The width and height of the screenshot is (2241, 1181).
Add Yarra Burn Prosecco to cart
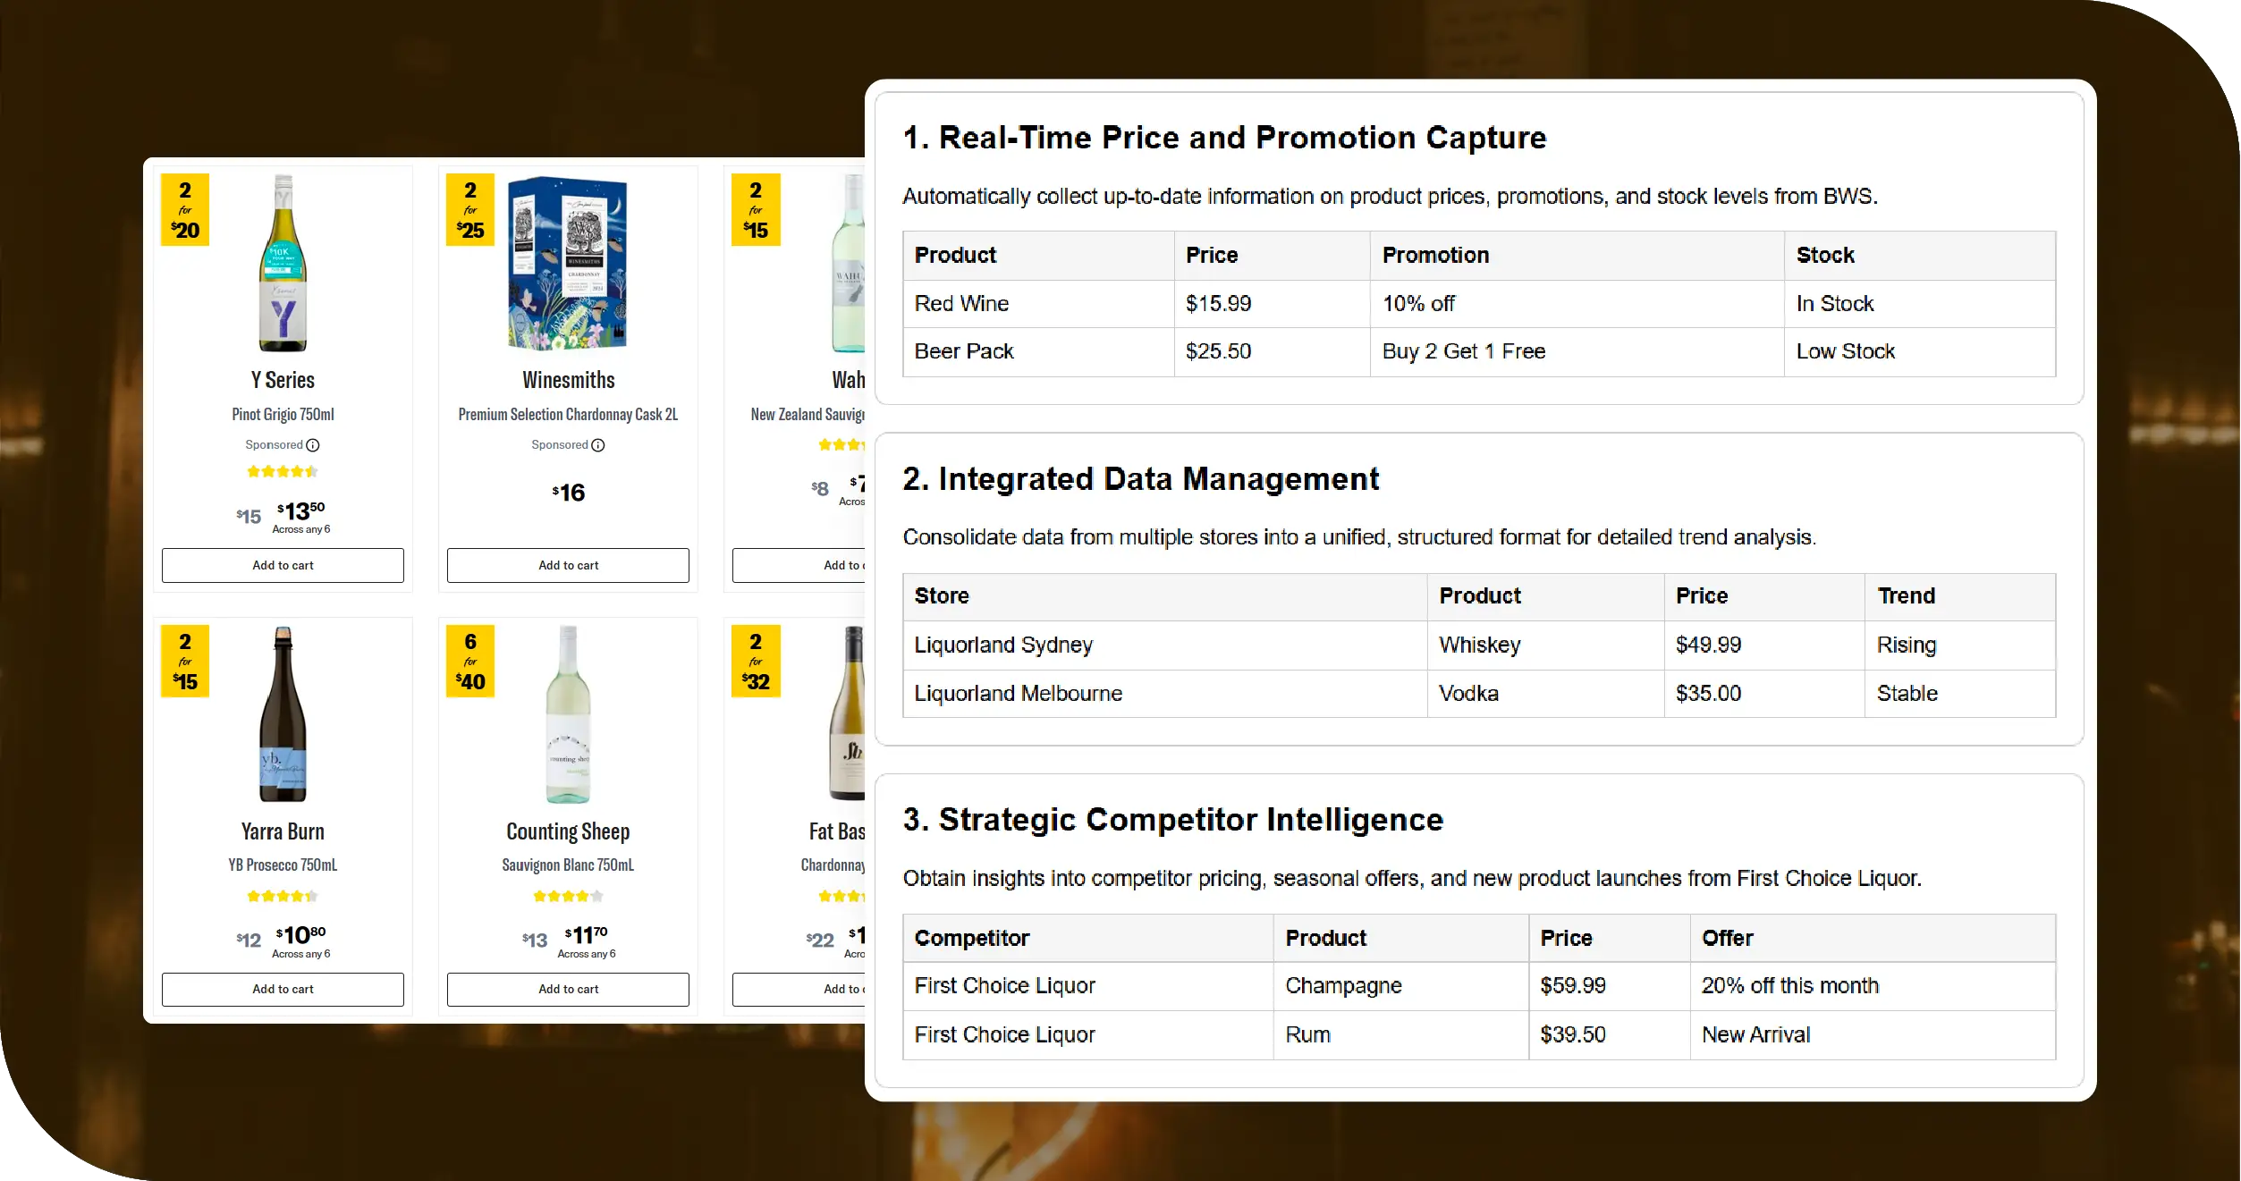coord(283,989)
